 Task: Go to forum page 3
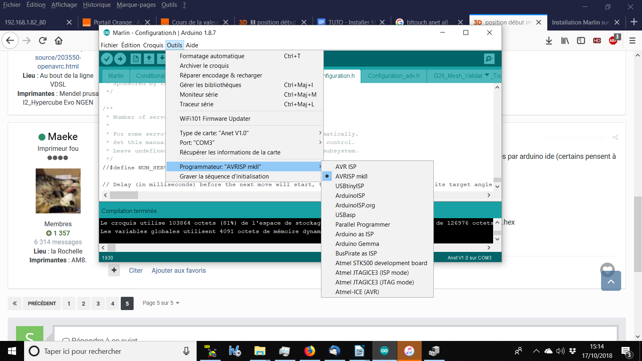tap(98, 303)
